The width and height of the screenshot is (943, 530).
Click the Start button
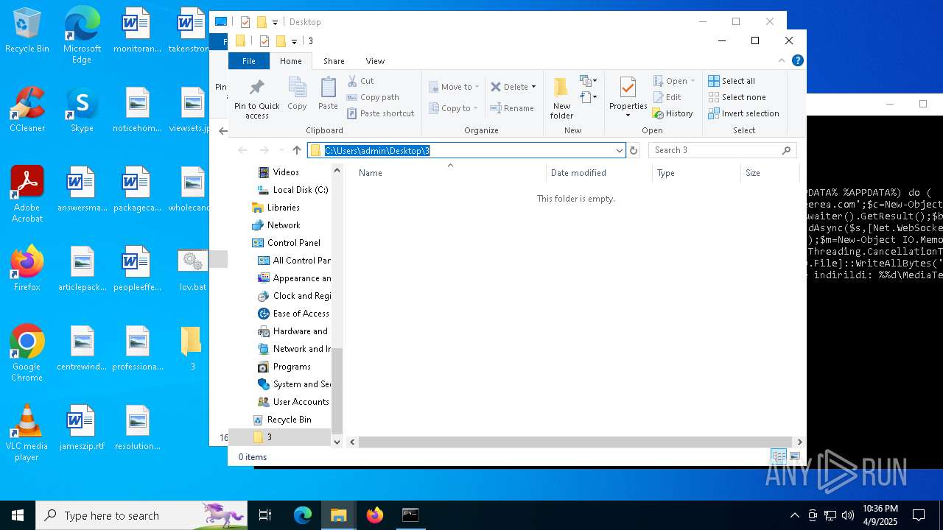tap(18, 515)
